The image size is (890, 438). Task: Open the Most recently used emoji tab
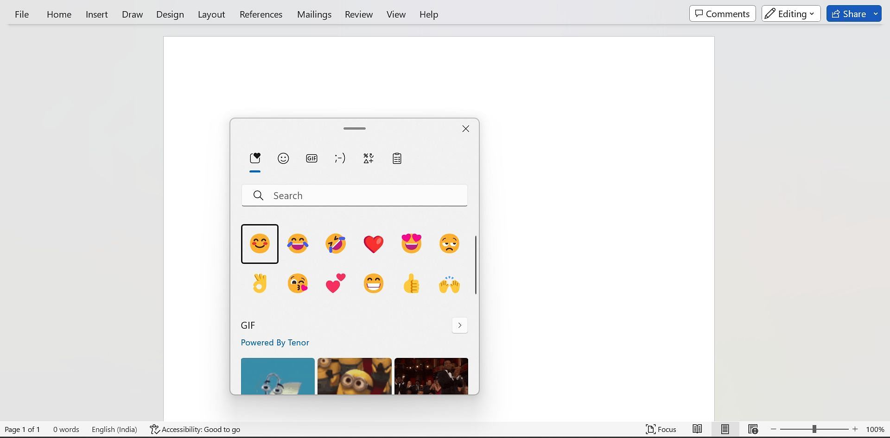click(x=255, y=158)
